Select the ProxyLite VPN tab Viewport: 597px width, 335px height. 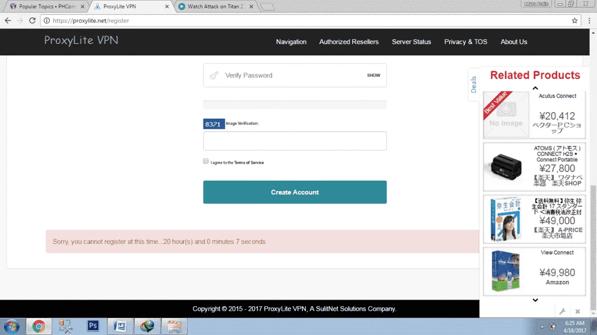[131, 7]
